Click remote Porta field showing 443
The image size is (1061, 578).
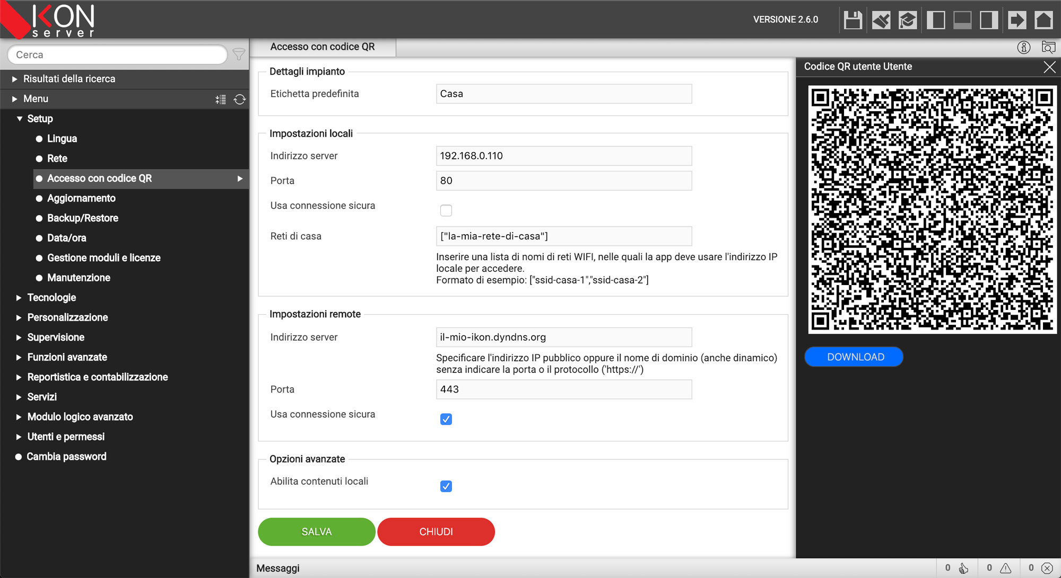(x=564, y=389)
